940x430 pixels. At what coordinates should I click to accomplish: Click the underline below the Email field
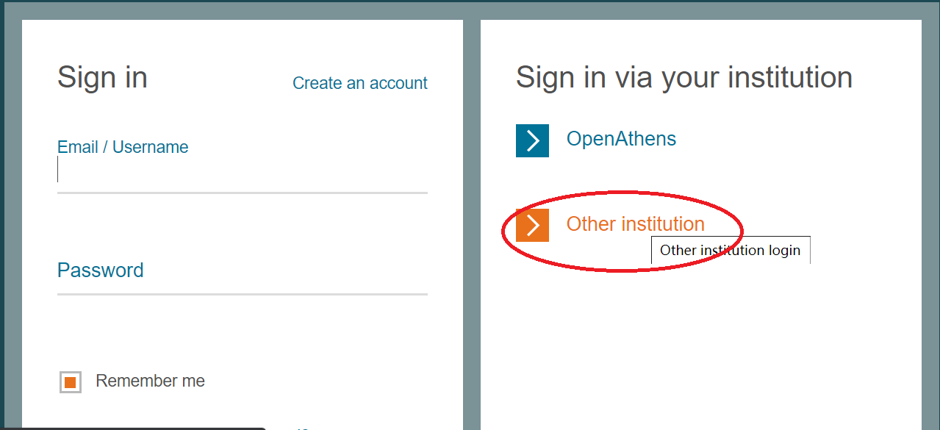click(243, 193)
